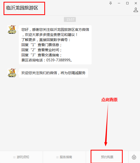This screenshot has width=140, height=163.
Task: Pin the chat window on top
Action: (111, 3)
